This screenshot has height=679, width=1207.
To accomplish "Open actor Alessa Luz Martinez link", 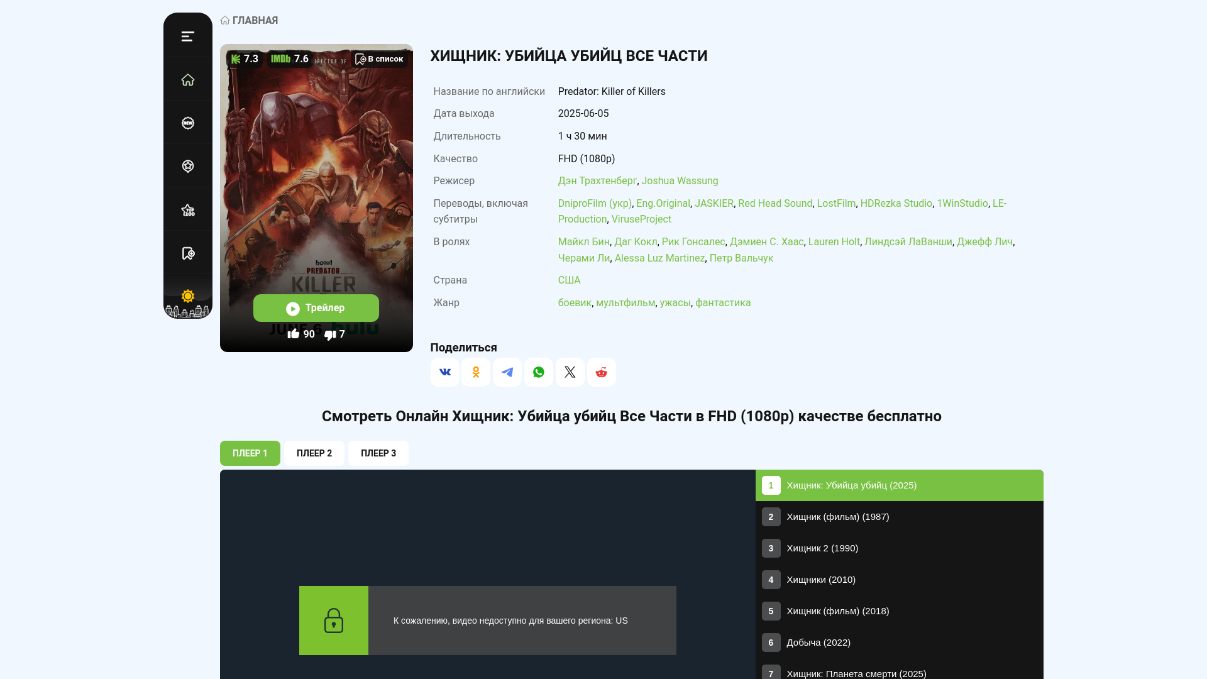I will pos(659,258).
